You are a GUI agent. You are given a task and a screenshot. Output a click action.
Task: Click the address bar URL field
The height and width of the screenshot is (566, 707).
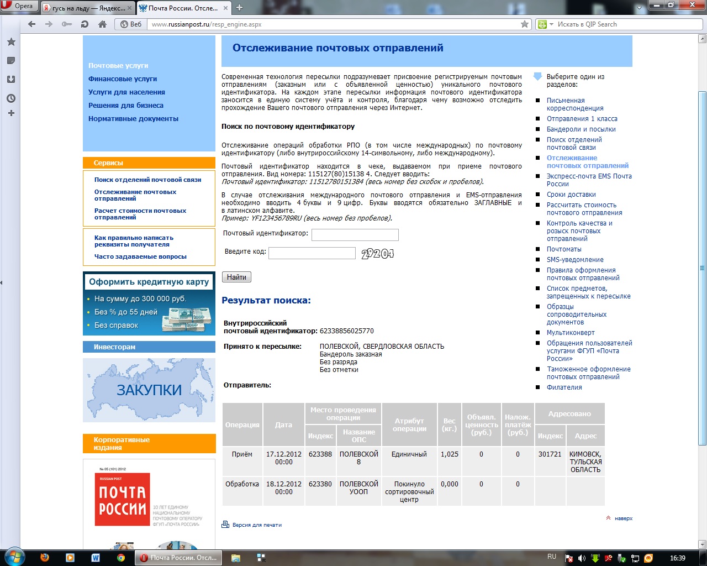click(334, 24)
